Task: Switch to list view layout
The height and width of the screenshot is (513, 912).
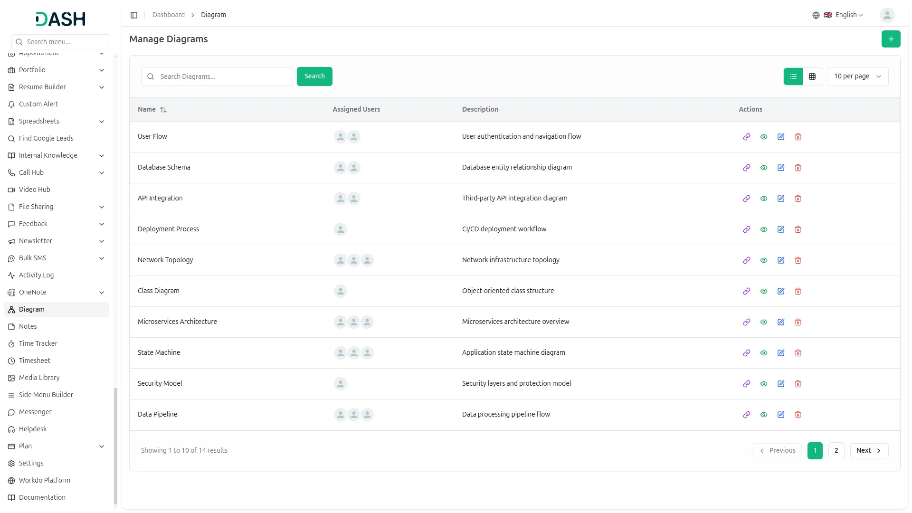Action: tap(793, 76)
